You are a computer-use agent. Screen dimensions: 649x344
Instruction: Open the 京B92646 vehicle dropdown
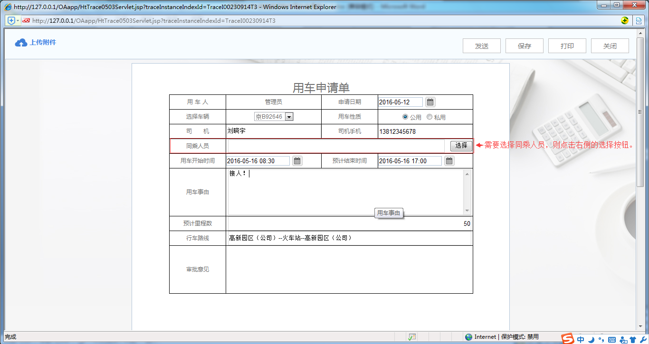[x=288, y=116]
